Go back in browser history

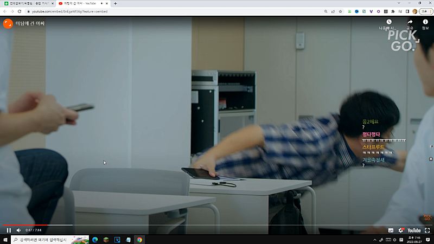tap(5, 11)
